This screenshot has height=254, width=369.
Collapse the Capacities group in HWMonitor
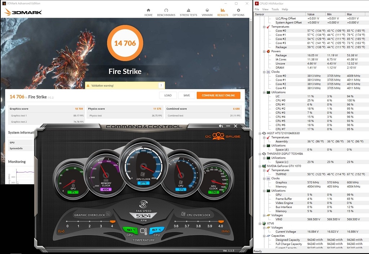[x=264, y=236]
